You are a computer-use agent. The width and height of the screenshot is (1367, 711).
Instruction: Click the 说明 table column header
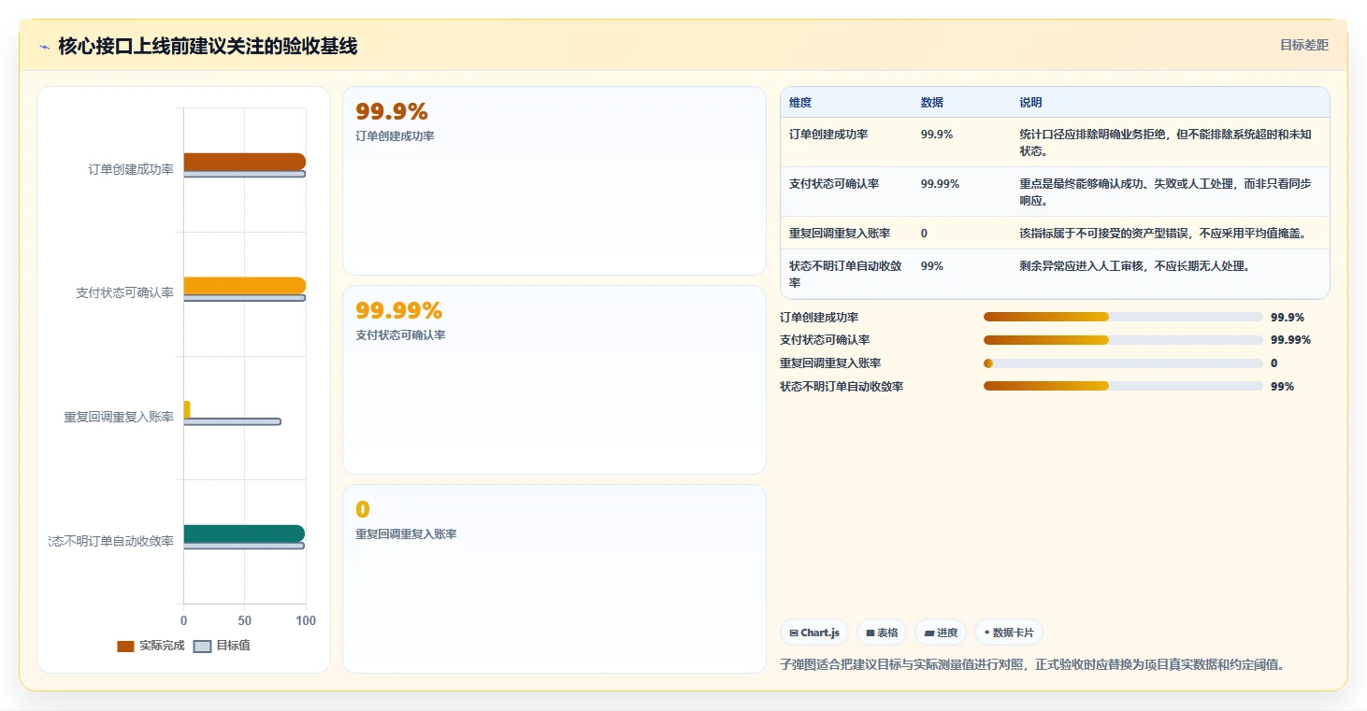pos(1030,103)
